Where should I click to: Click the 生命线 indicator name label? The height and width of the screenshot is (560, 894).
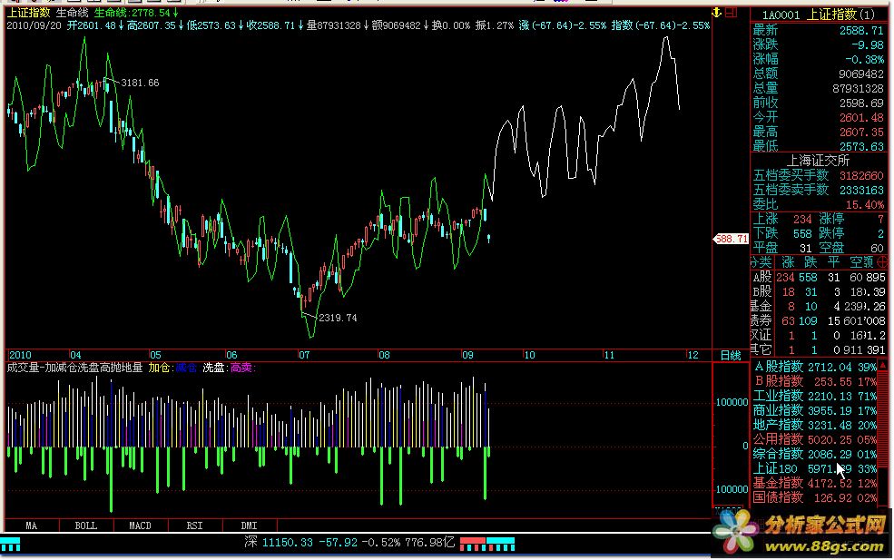(72, 13)
